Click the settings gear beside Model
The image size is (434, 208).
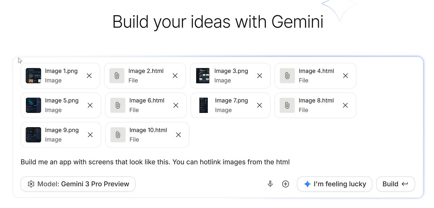[31, 184]
